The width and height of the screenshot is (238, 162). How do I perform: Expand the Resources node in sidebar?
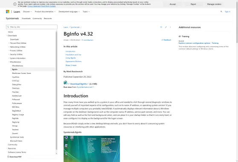click(7, 148)
